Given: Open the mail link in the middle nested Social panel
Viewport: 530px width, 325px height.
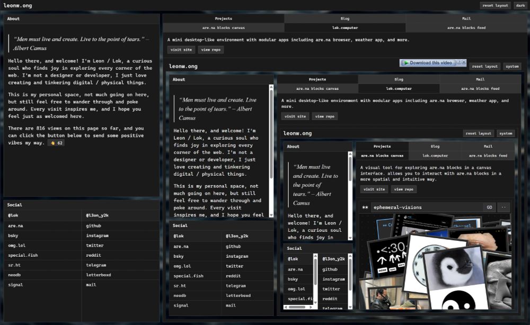Looking at the screenshot, I should (231, 305).
